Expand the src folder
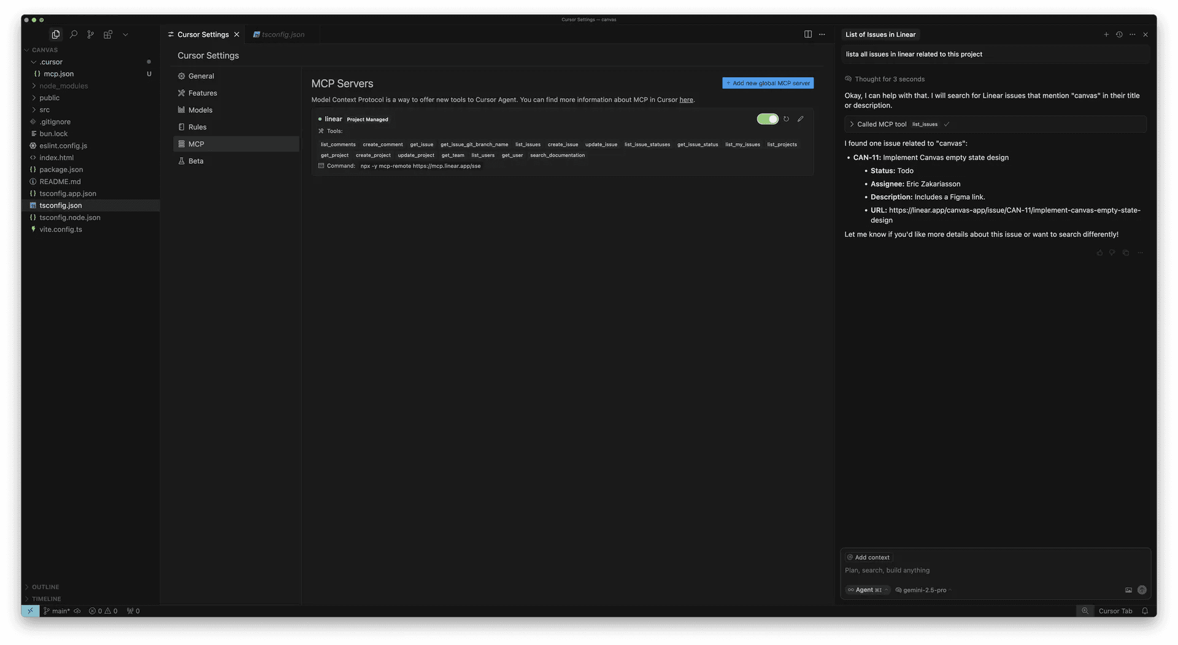Viewport: 1178px width, 645px height. [44, 110]
